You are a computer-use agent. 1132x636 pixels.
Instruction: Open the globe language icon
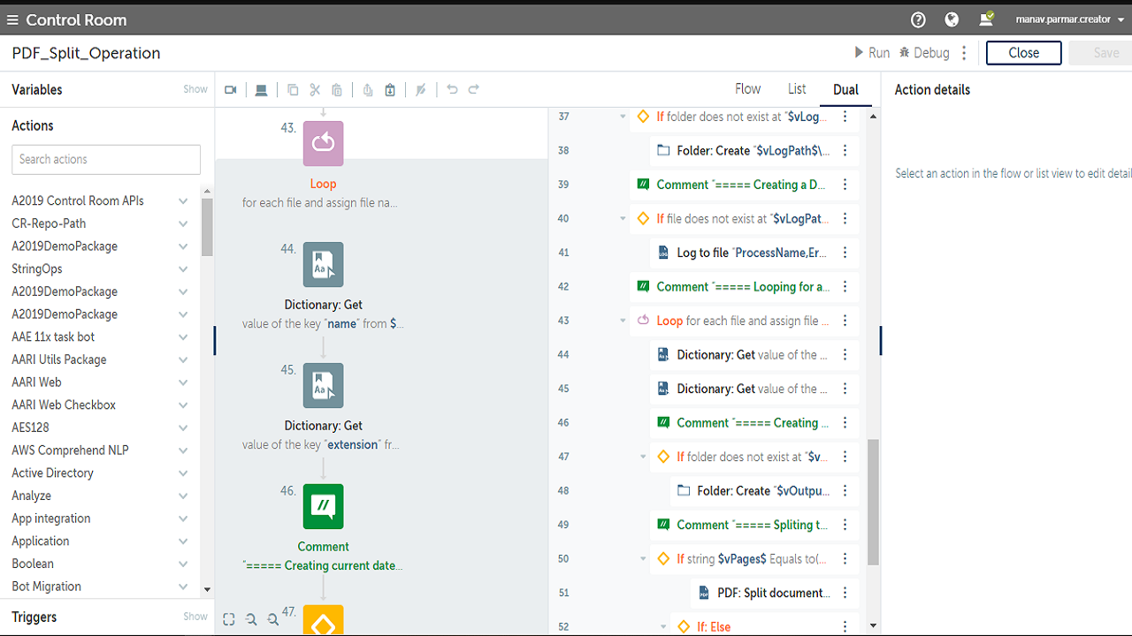(952, 19)
